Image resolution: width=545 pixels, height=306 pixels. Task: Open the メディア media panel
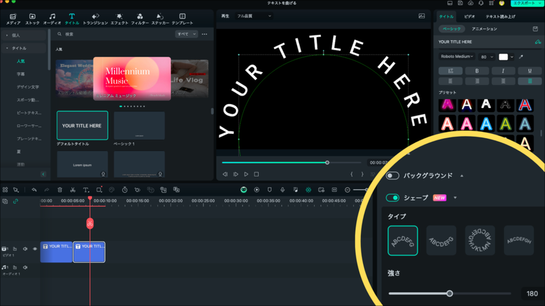coord(13,19)
